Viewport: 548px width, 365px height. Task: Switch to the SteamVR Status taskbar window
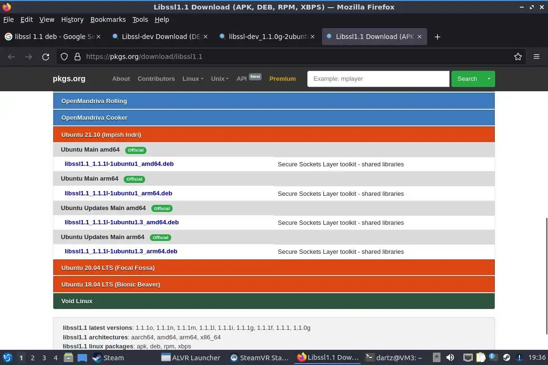pyautogui.click(x=260, y=358)
